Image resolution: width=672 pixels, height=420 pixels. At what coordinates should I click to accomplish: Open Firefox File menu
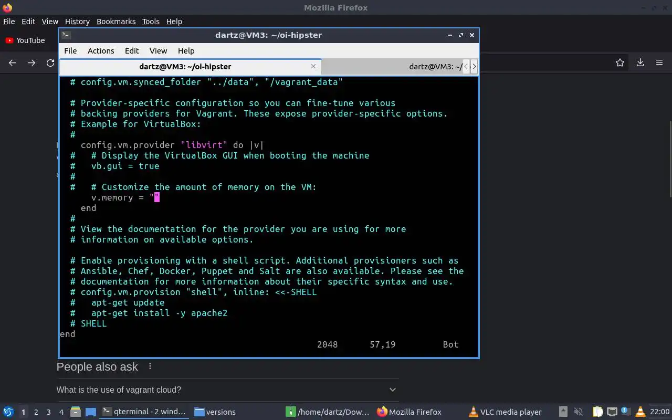pos(9,22)
